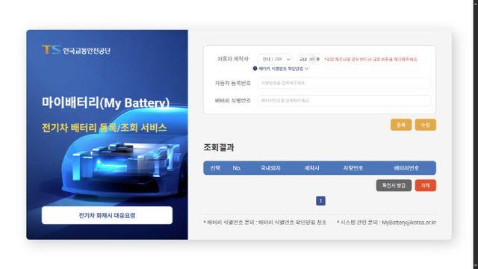Click the gray 확인서 발급 button
Screen dimensions: 478x269
[x=394, y=185]
